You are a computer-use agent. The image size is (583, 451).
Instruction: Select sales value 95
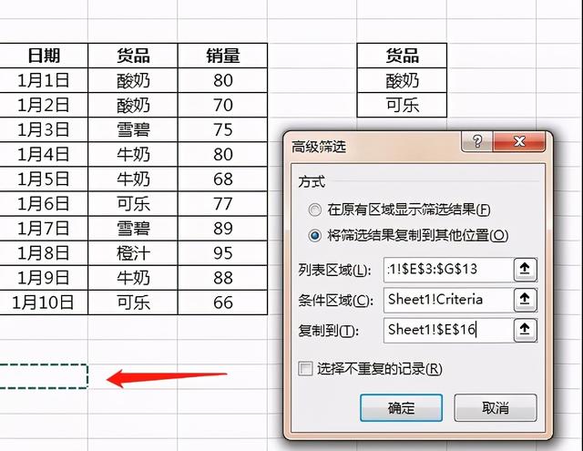pyautogui.click(x=222, y=253)
